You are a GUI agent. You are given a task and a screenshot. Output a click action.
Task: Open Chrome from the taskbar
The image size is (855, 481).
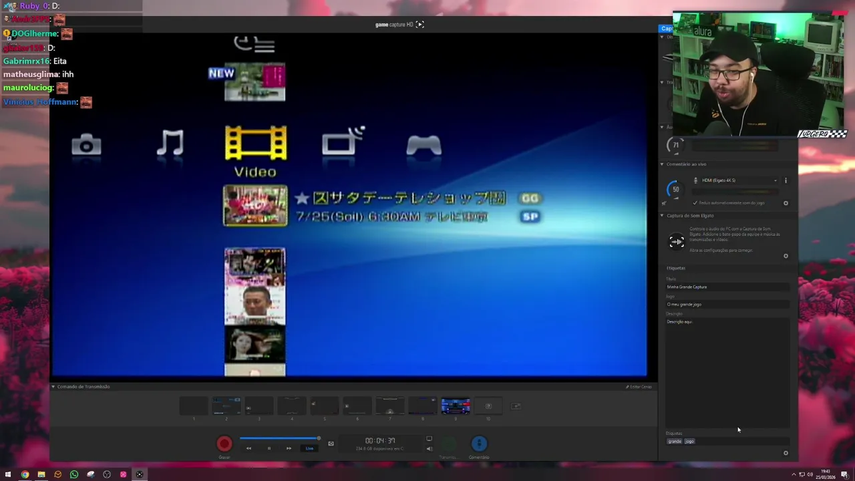(25, 475)
